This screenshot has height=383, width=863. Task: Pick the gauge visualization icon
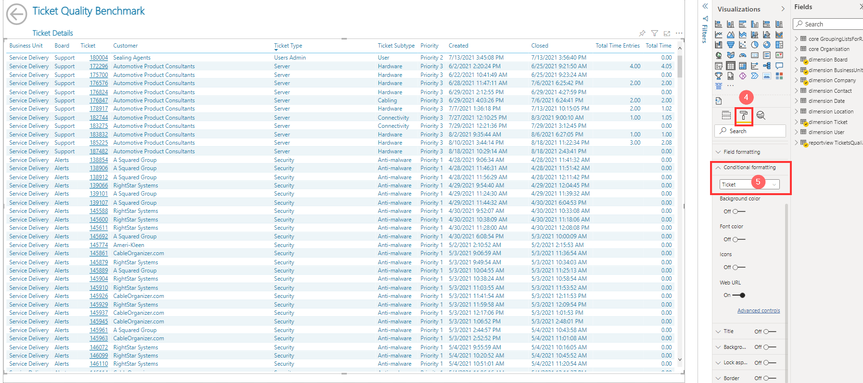coord(743,55)
